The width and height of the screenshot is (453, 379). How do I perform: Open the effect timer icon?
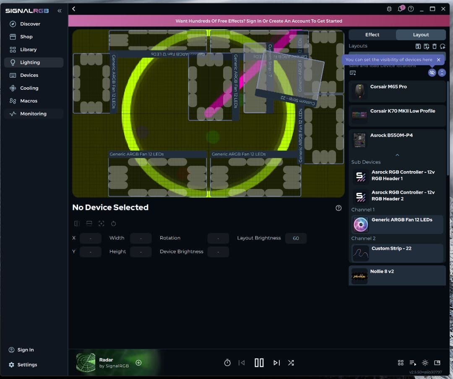pyautogui.click(x=227, y=363)
